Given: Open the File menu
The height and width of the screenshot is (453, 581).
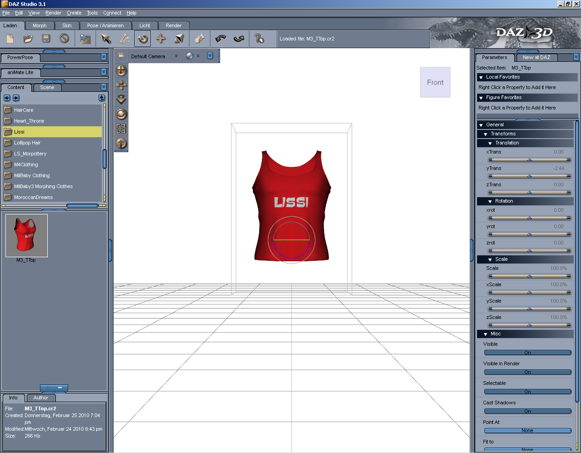Looking at the screenshot, I should pos(6,13).
